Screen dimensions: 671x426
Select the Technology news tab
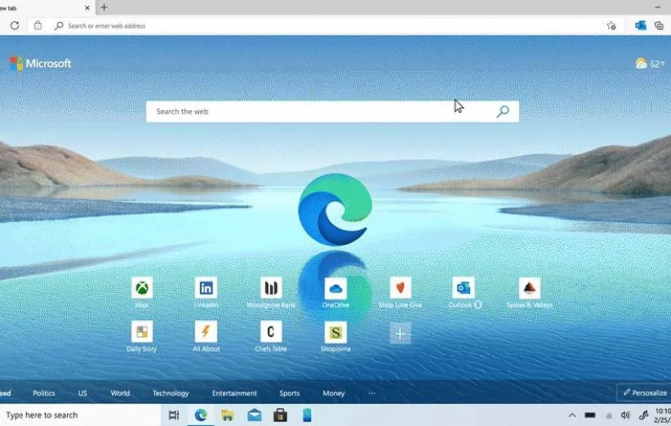tap(171, 393)
